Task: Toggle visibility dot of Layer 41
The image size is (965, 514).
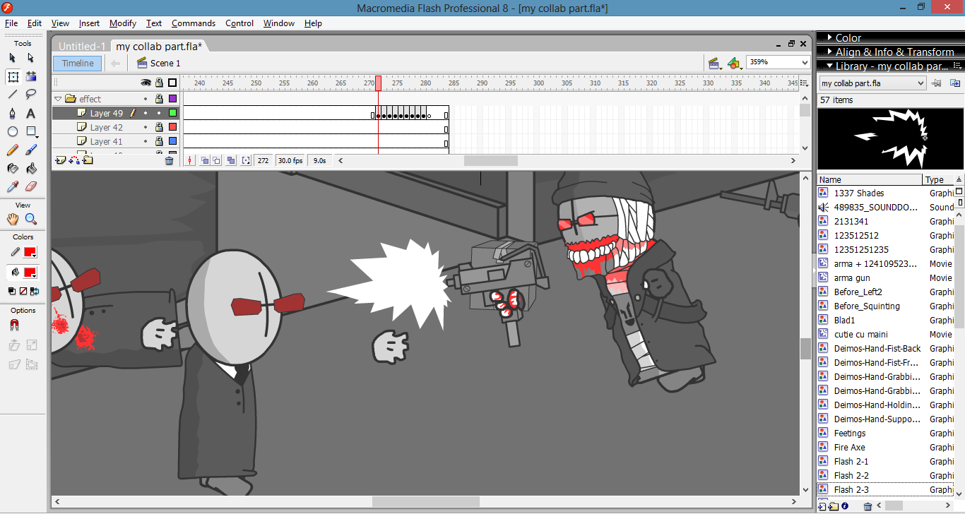Action: (146, 141)
